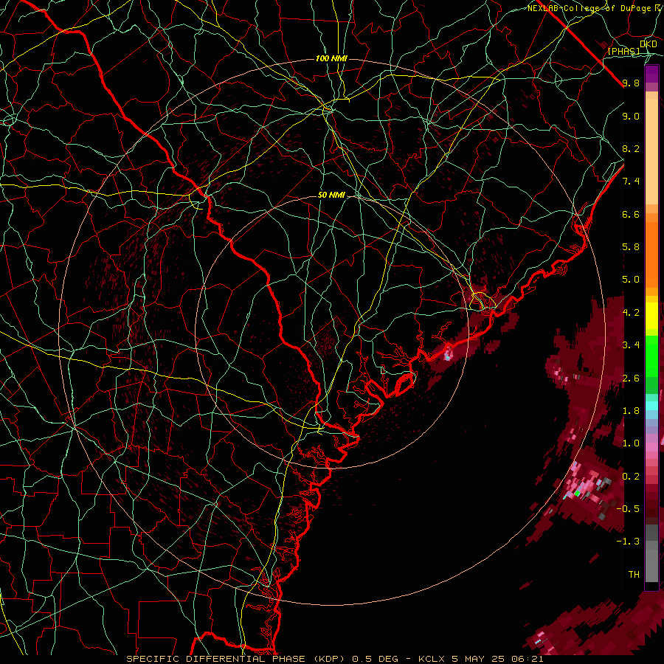Click the 8.2 color scale value

(631, 148)
